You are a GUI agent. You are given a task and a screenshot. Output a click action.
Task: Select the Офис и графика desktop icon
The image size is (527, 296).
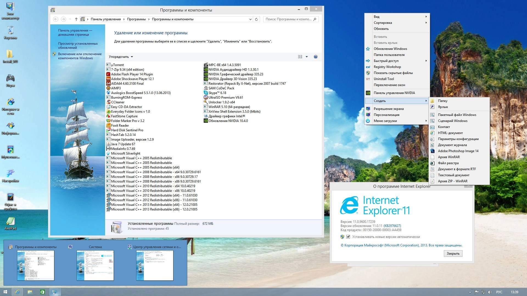tap(10, 201)
